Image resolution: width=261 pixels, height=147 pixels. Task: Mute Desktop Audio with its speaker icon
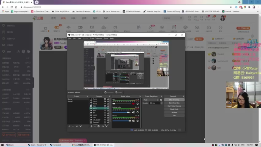click(133, 112)
